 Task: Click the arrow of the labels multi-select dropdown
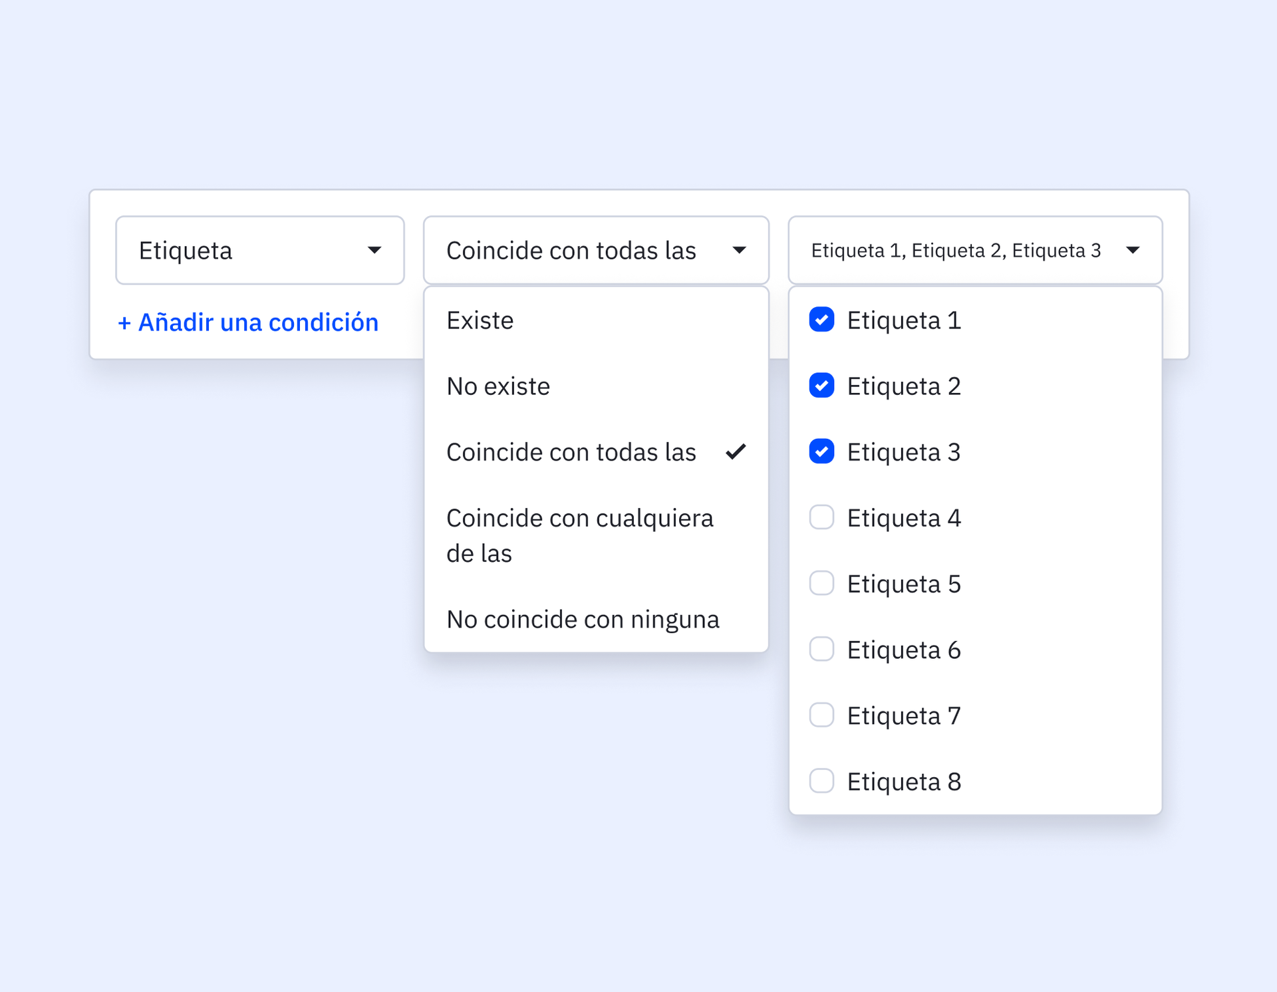[1133, 250]
